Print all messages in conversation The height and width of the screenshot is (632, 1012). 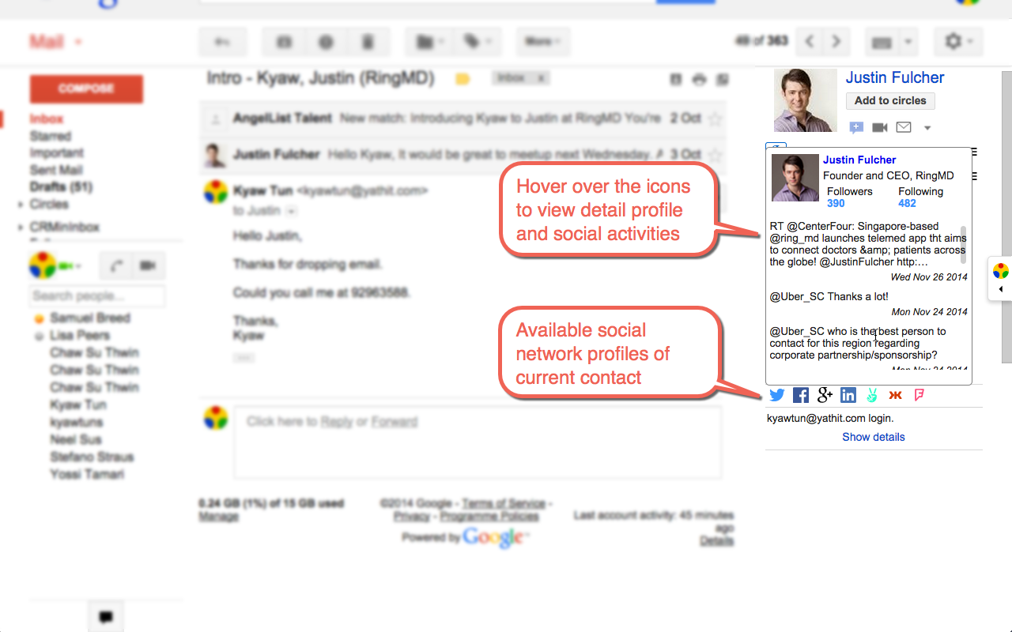coord(699,79)
